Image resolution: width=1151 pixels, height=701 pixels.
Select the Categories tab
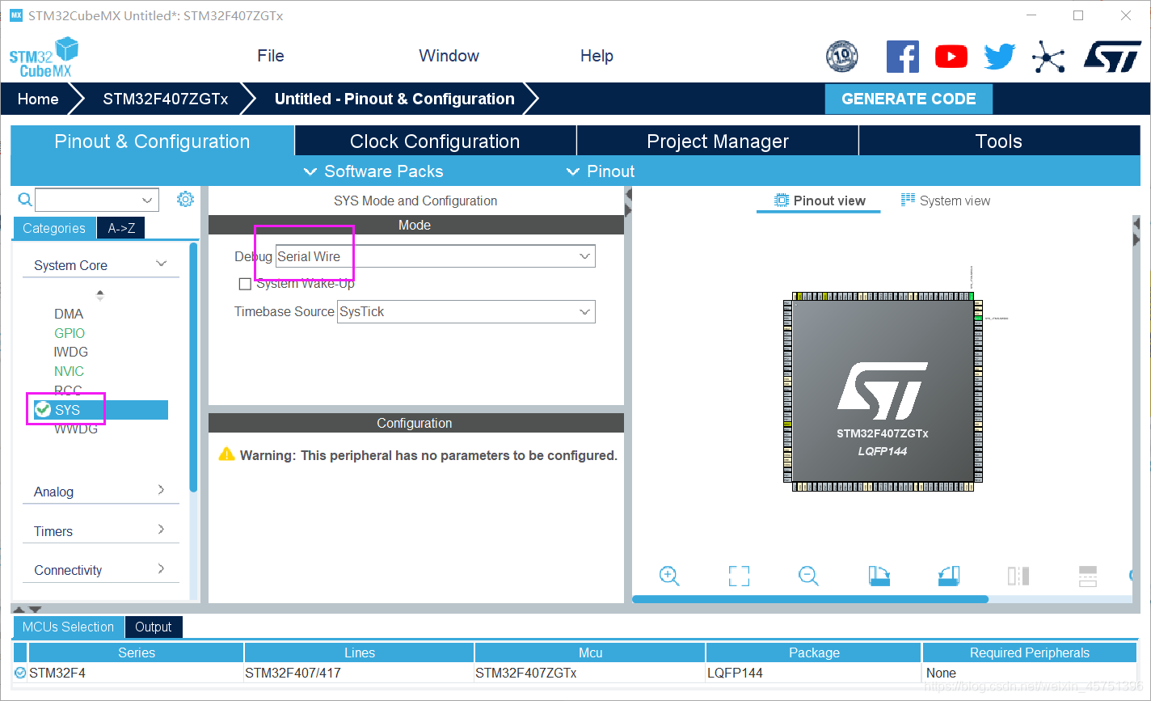pyautogui.click(x=54, y=228)
